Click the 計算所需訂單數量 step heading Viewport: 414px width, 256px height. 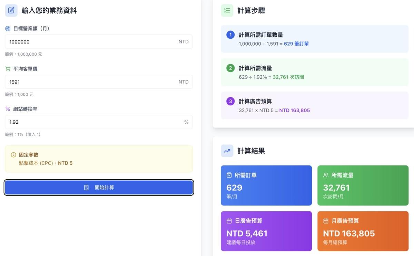261,35
